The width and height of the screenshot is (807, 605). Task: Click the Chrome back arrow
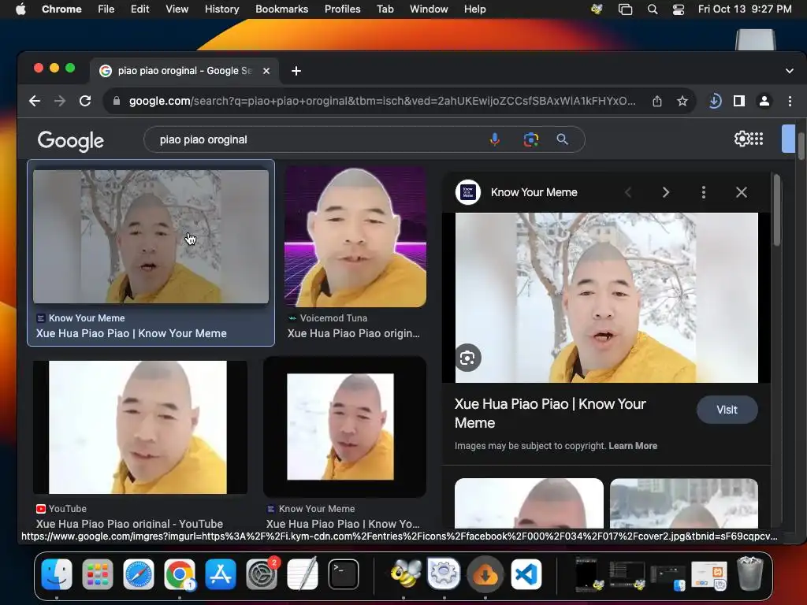coord(35,101)
